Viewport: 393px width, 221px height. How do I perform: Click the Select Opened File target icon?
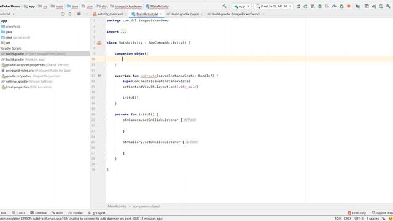pos(63,14)
